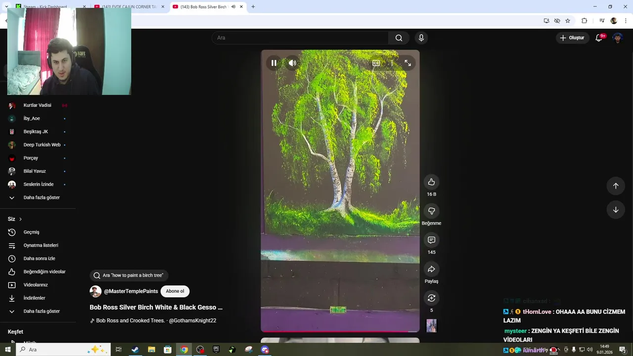Go to the previous Short
The width and height of the screenshot is (633, 356).
pyautogui.click(x=616, y=186)
